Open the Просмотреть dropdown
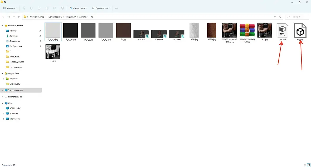This screenshot has width=311, height=167. click(101, 8)
